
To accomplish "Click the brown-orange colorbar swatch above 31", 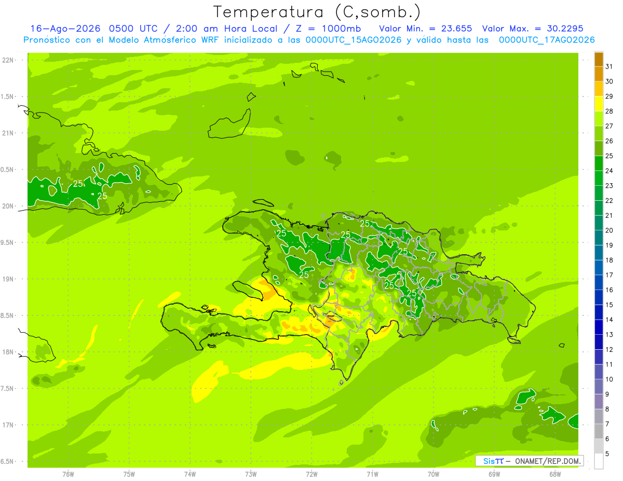I will tap(599, 59).
